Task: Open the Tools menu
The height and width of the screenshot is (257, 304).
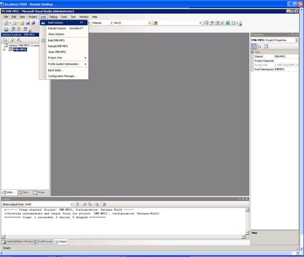Action: click(63, 17)
